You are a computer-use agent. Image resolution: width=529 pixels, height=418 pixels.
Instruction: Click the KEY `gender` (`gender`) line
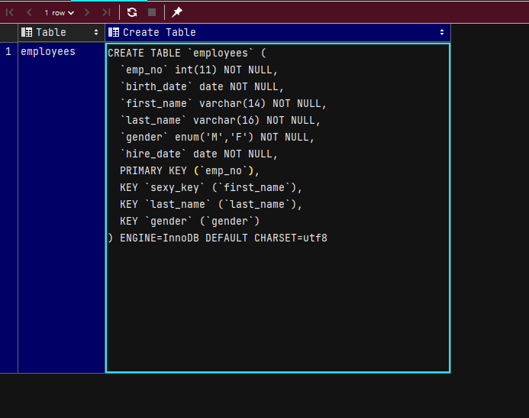click(x=190, y=221)
